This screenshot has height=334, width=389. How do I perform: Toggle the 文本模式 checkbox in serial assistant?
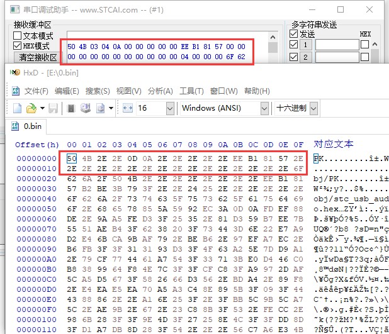[18, 35]
